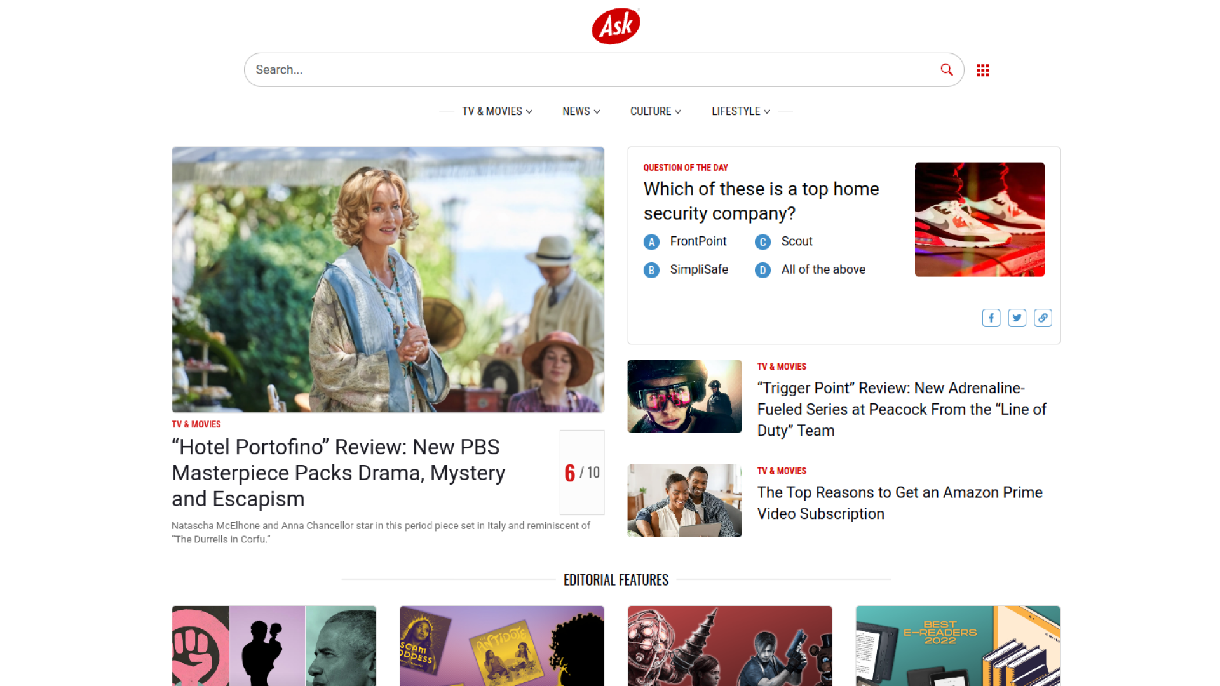Open the Culture navigation menu
Image resolution: width=1220 pixels, height=686 pixels.
click(656, 111)
